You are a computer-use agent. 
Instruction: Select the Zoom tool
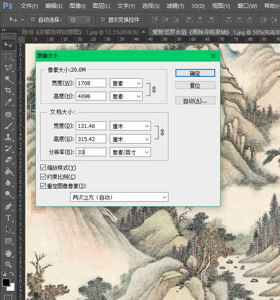(x=8, y=264)
